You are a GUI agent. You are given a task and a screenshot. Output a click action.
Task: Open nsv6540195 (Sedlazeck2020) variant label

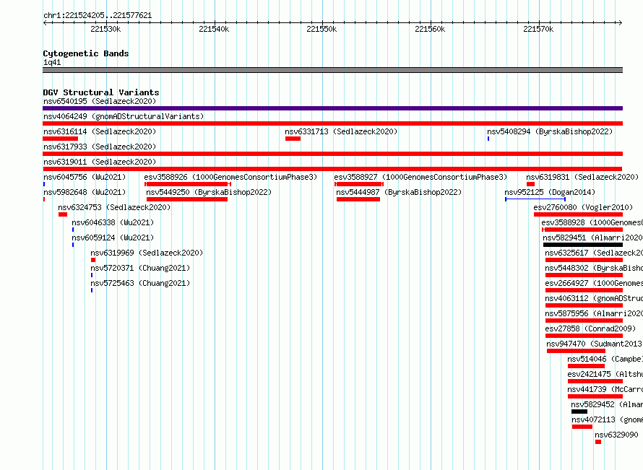pos(100,101)
